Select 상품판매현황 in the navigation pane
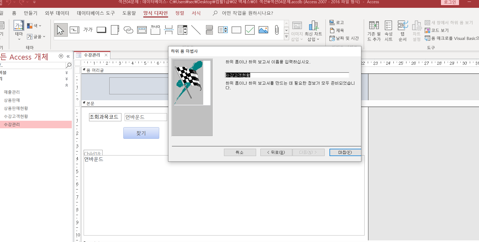The image size is (479, 242). click(16, 108)
